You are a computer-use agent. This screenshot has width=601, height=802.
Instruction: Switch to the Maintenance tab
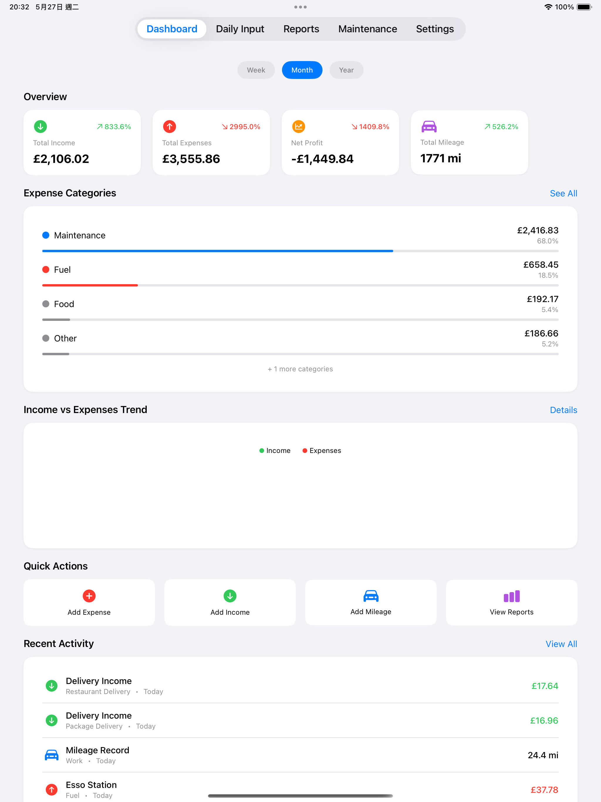[x=367, y=29]
